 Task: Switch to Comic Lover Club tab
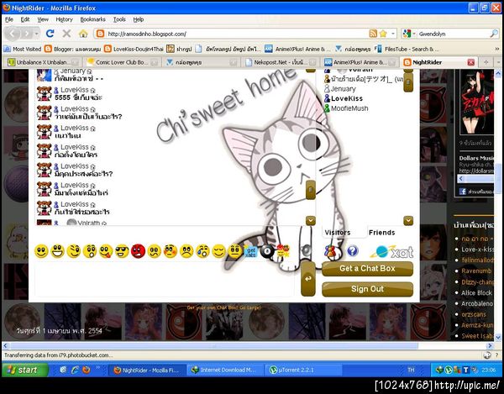pos(122,62)
